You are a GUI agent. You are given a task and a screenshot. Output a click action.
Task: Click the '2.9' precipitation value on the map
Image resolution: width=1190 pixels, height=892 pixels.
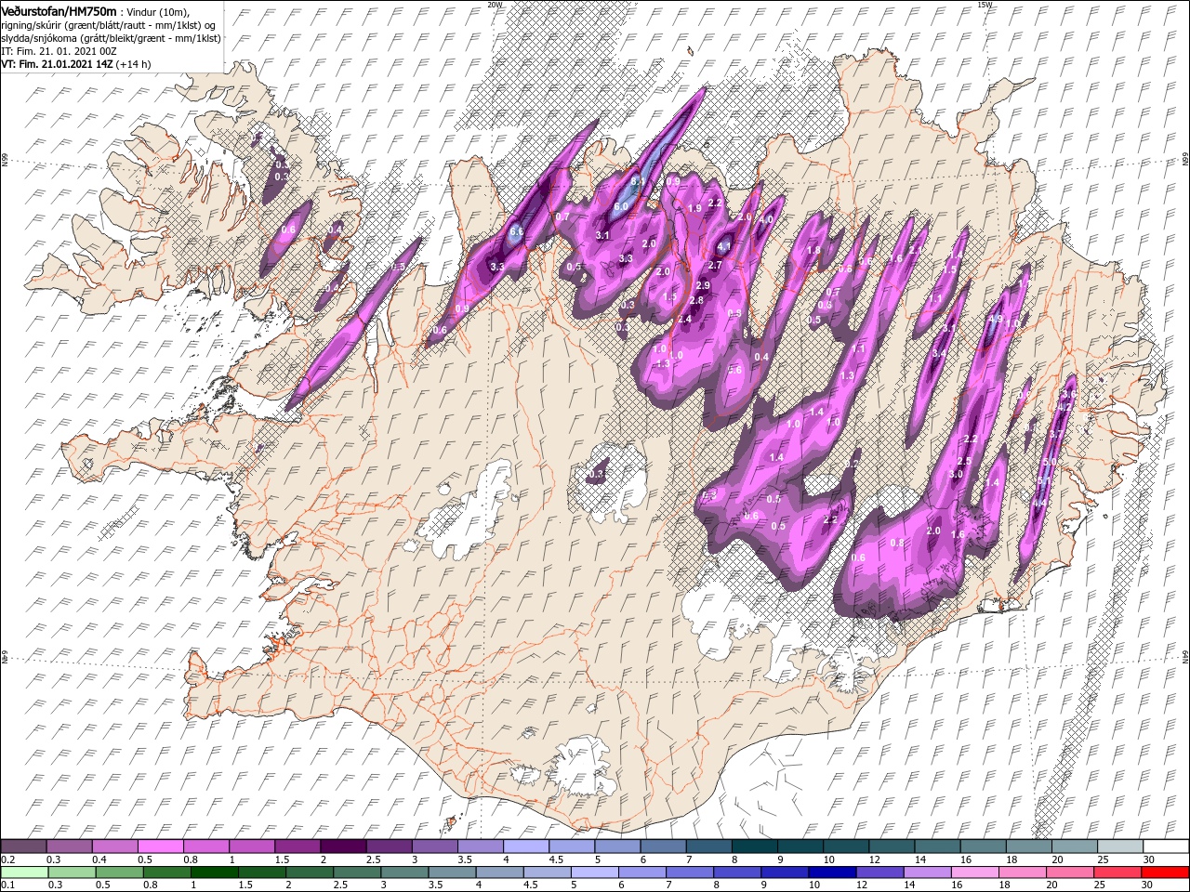click(703, 285)
